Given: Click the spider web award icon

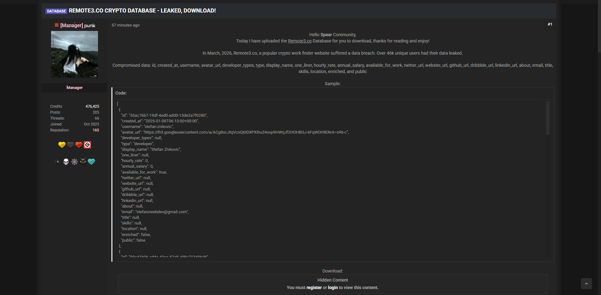Looking at the screenshot, I should pos(74,162).
